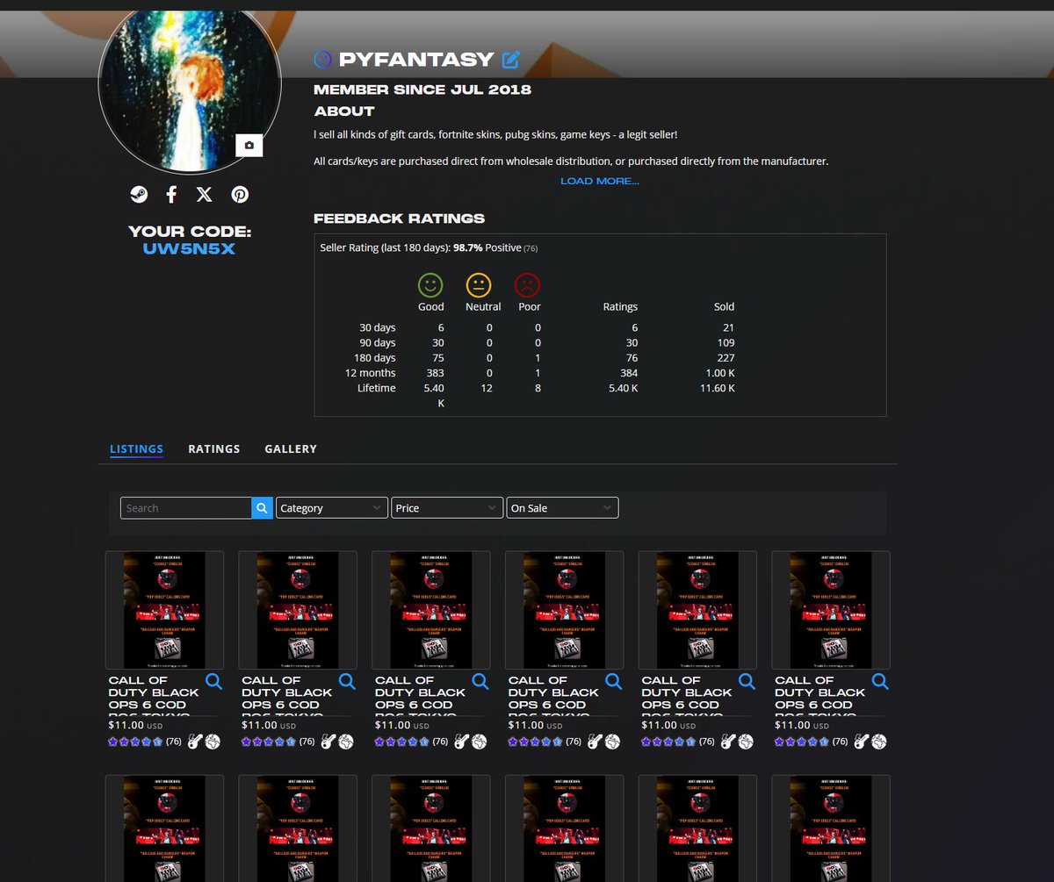1054x882 pixels.
Task: Click the Member Since Jul 2018 text
Action: click(x=422, y=90)
